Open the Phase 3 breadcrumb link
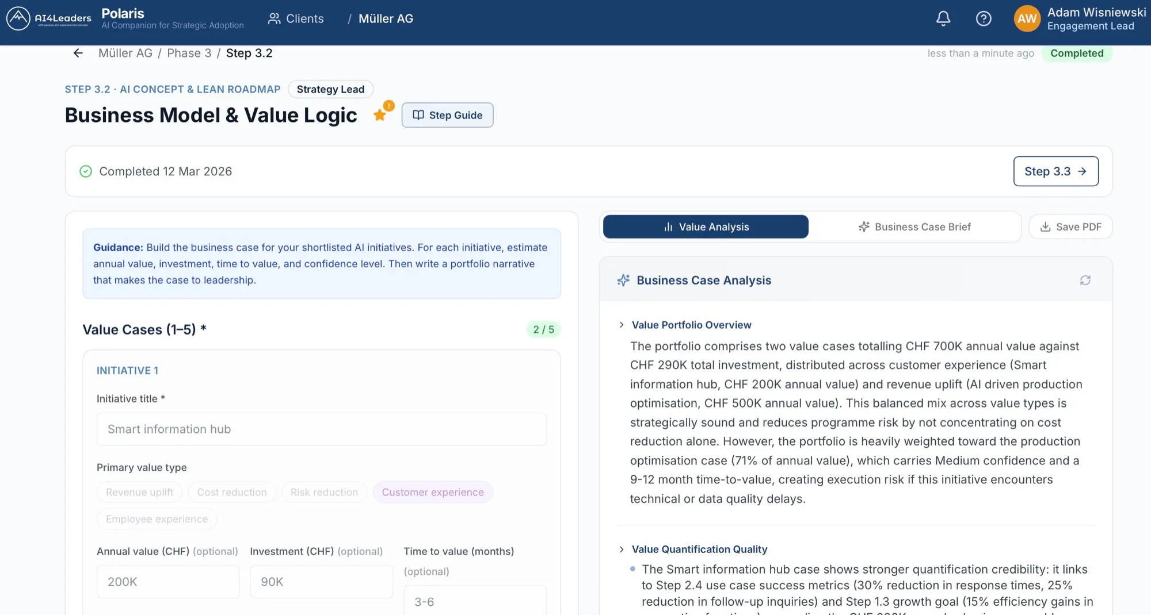 tap(189, 53)
